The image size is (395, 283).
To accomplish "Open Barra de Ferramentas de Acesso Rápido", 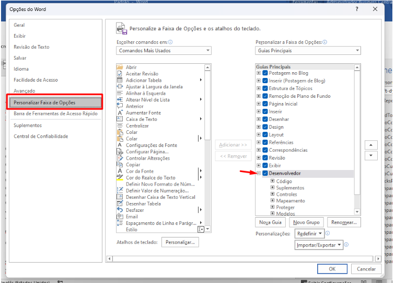I will [55, 114].
